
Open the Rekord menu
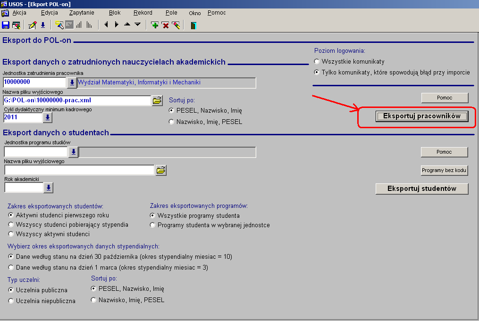tap(143, 13)
